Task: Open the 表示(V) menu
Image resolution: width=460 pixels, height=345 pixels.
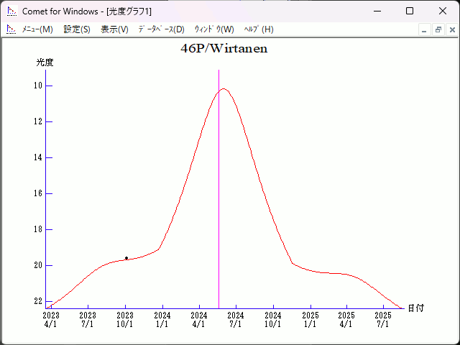Action: 114,29
